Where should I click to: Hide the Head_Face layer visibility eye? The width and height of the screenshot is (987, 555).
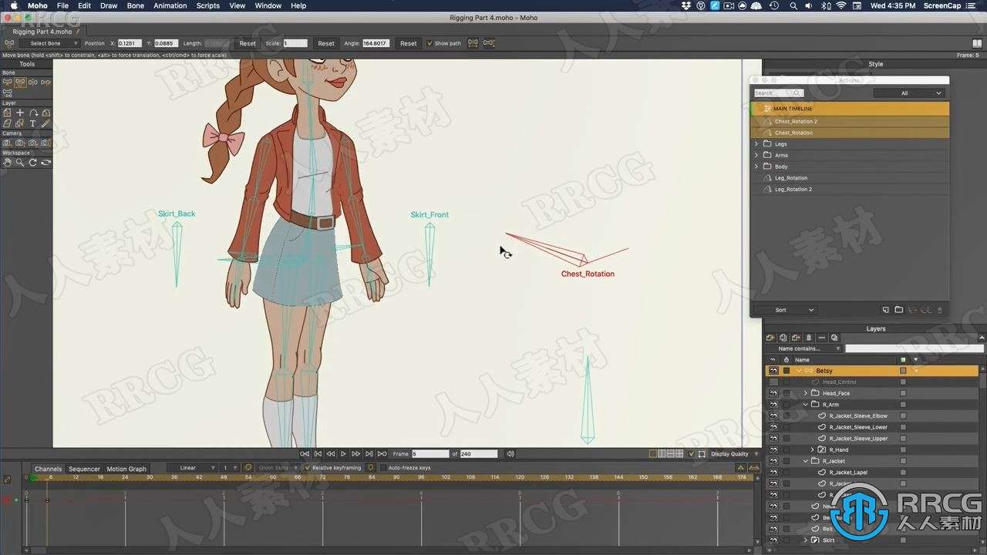tap(773, 393)
